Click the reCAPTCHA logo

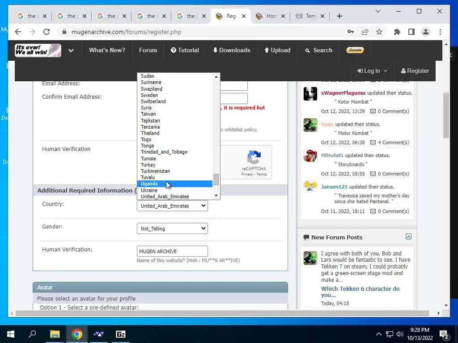click(254, 157)
